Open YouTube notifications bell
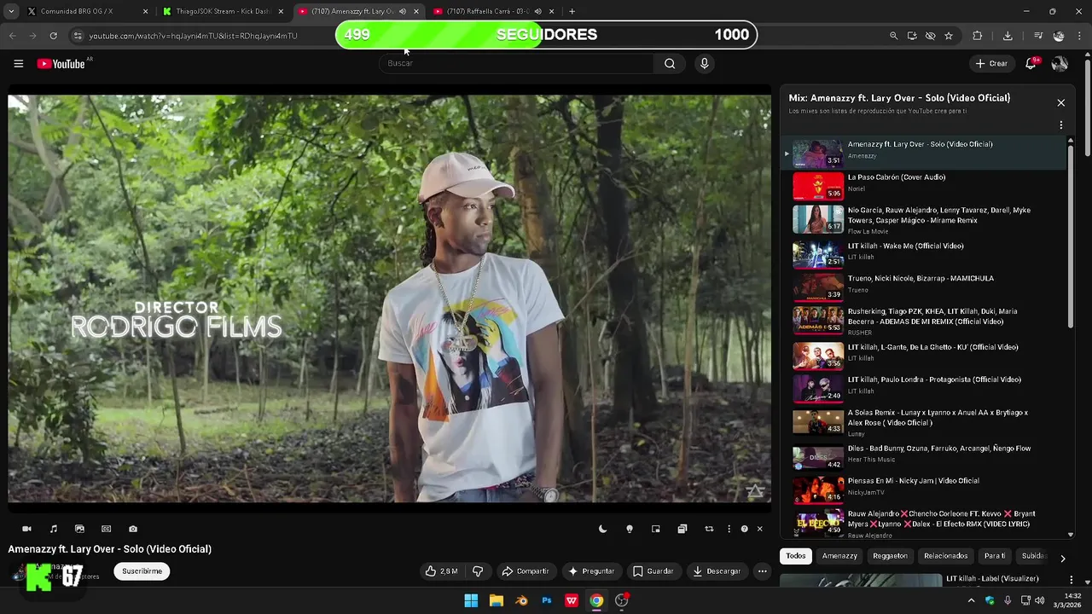The image size is (1092, 614). tap(1031, 63)
